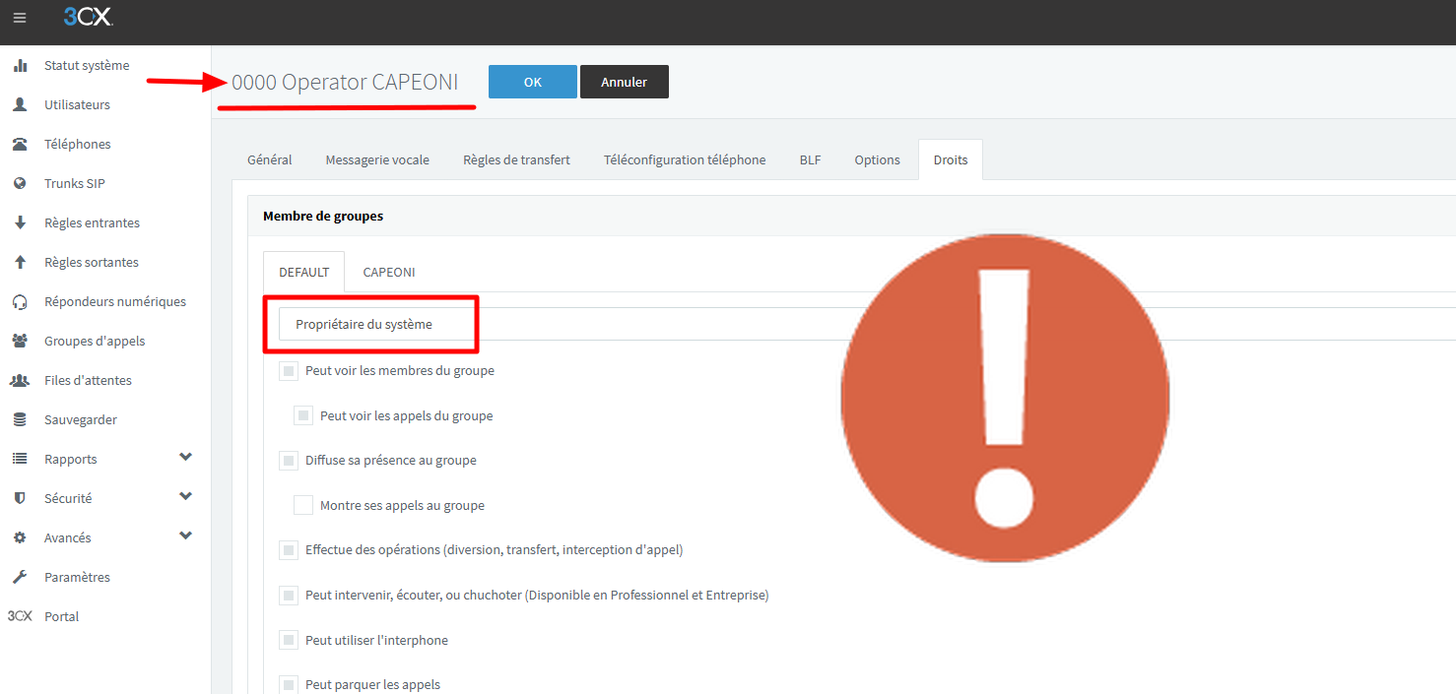The image size is (1456, 694).
Task: Open Paramètres page
Action: [x=77, y=578]
